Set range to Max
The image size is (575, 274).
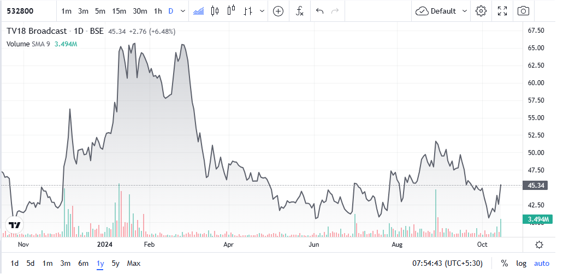[x=133, y=263]
